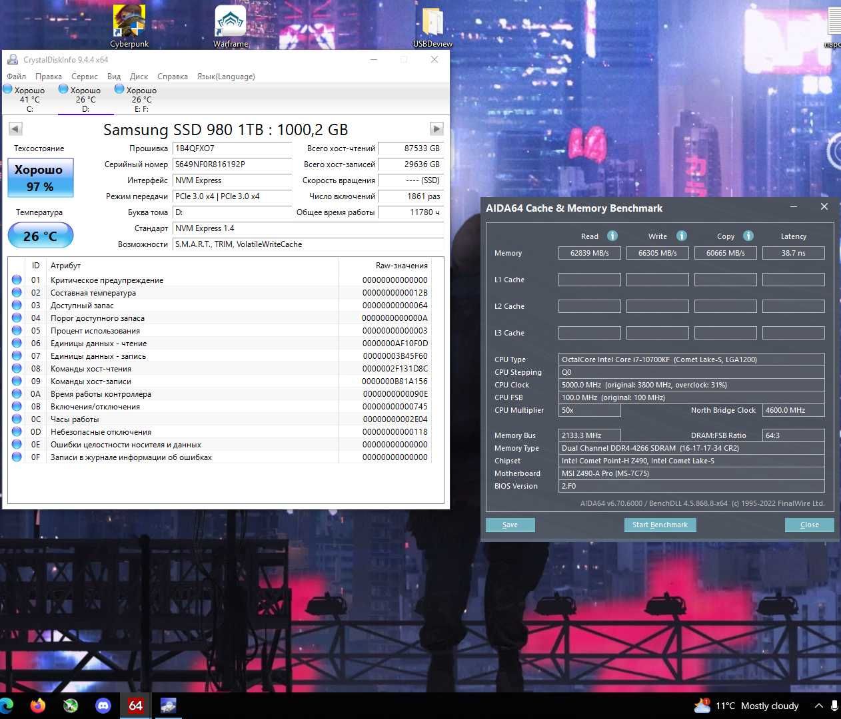
Task: Click the Memory Read value 62839 MB/s
Action: (x=590, y=253)
